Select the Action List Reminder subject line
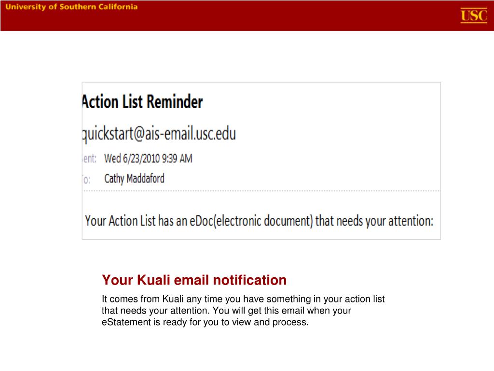 [142, 101]
